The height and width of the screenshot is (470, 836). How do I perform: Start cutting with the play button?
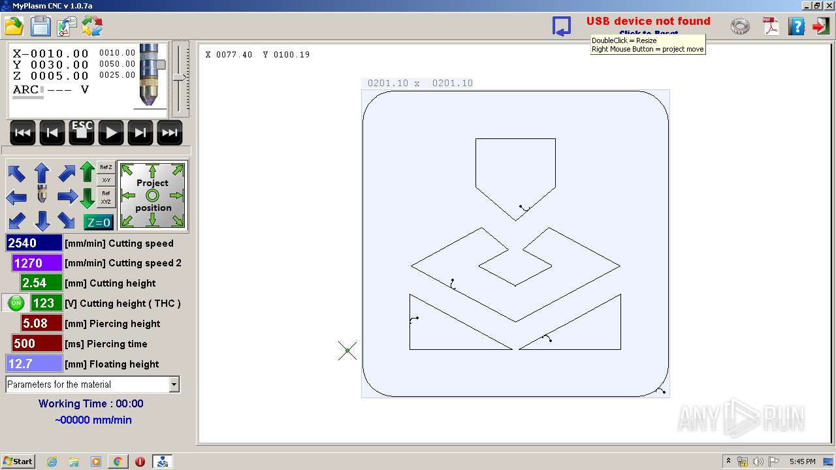click(111, 133)
